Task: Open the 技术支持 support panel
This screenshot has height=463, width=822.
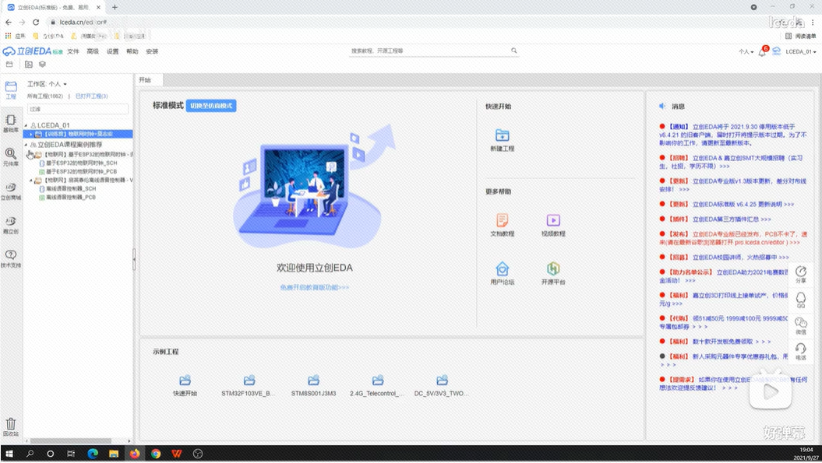Action: [x=10, y=258]
